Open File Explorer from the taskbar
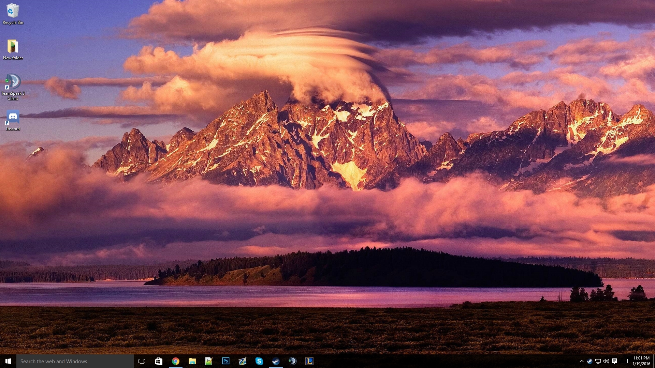The image size is (655, 368). point(192,361)
